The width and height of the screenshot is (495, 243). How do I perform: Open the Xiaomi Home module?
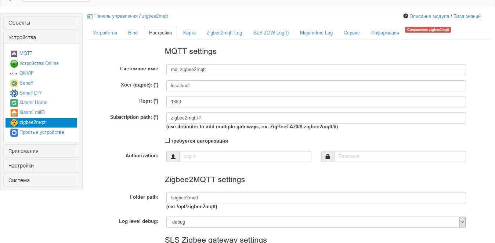[14, 103]
